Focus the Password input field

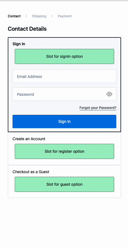(64, 94)
